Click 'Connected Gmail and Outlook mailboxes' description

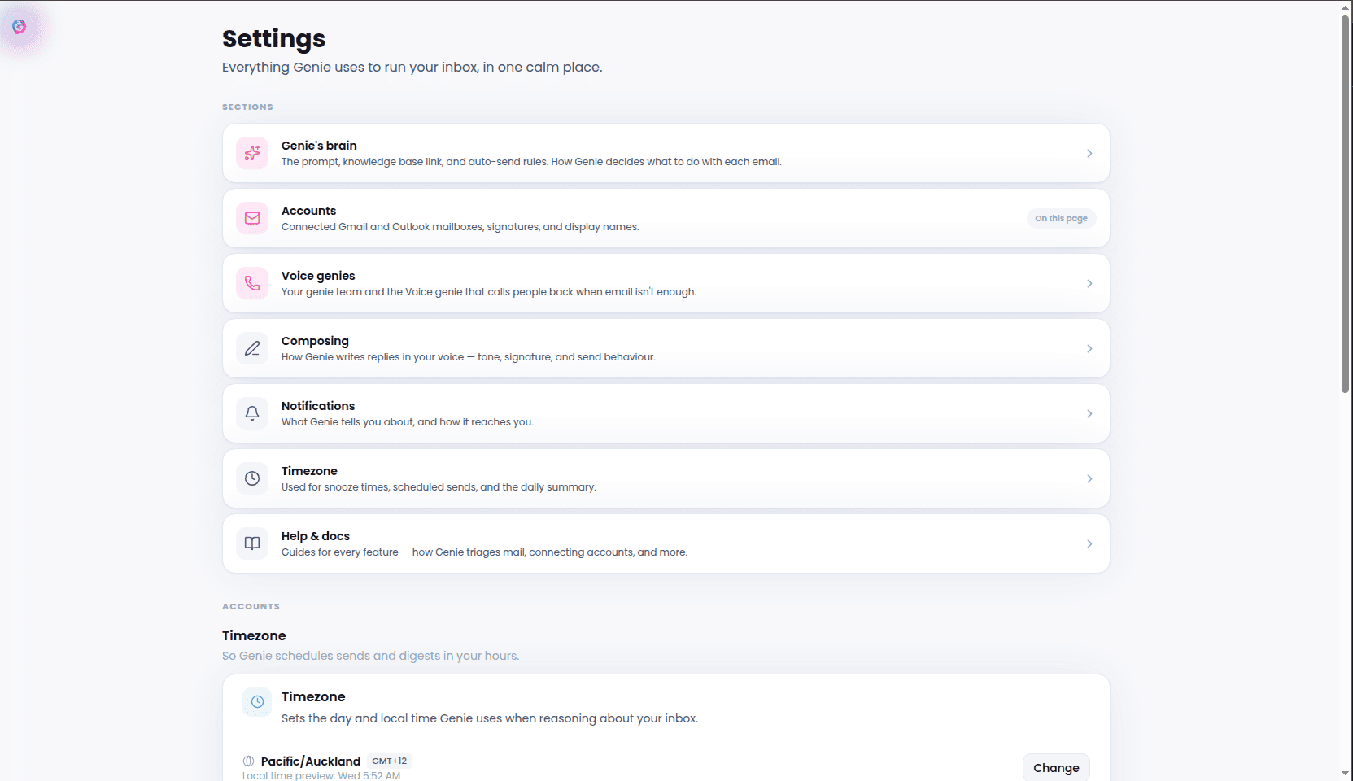(x=460, y=227)
